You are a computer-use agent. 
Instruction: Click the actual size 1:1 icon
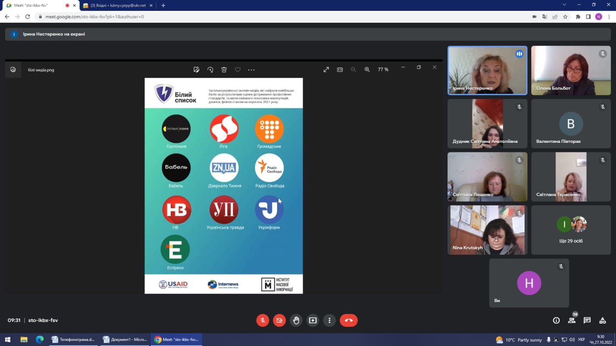tap(340, 70)
